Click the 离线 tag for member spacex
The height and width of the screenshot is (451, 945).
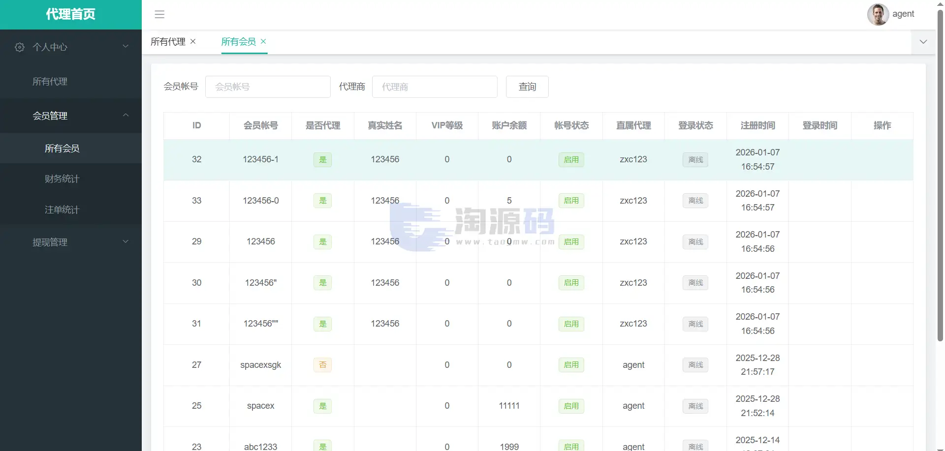click(x=695, y=406)
